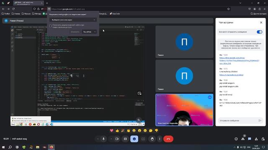
Task: Close the Meet browser tab
Action: [42, 3]
